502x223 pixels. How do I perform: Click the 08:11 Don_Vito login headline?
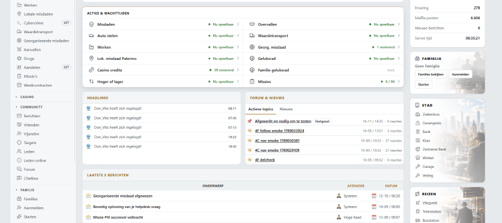point(162,109)
